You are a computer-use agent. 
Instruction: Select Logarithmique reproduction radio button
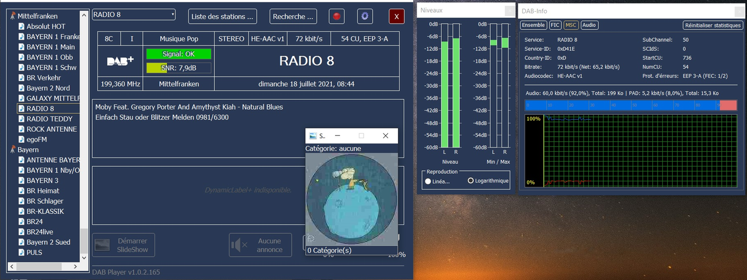click(x=471, y=181)
